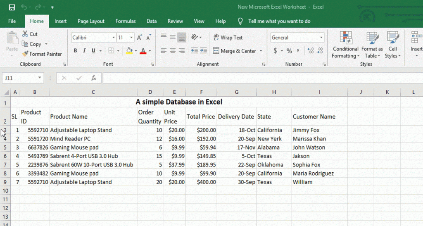423x226 pixels.
Task: Click the Save icon in quick access toolbar
Action: (x=12, y=7)
